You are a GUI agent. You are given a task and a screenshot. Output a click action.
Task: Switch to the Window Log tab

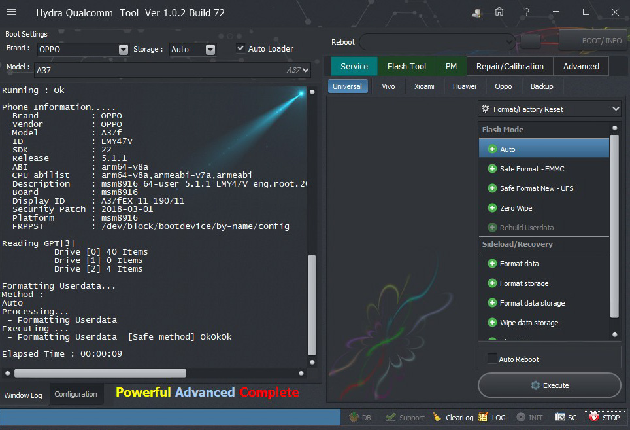pyautogui.click(x=24, y=395)
